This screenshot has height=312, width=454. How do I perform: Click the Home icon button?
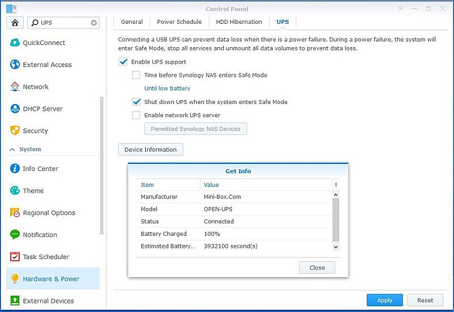tap(15, 23)
